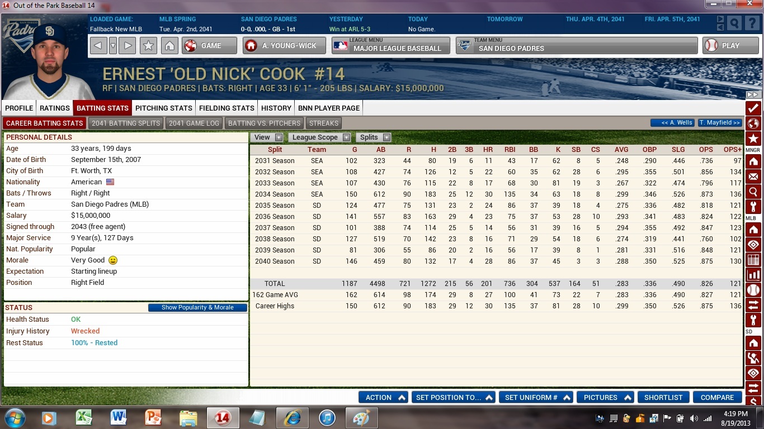Go to next player T. Mayfield
Viewport: 764px width, 429px height.
click(720, 123)
